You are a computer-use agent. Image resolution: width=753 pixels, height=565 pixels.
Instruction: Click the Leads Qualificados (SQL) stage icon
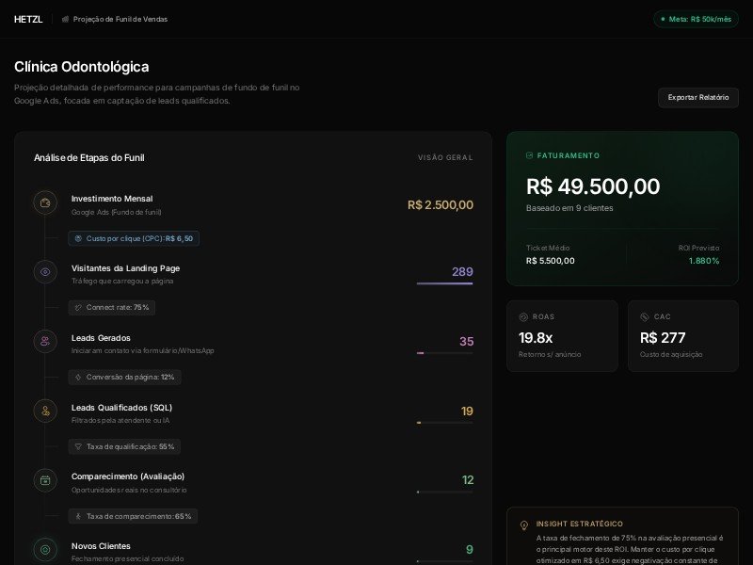click(45, 411)
